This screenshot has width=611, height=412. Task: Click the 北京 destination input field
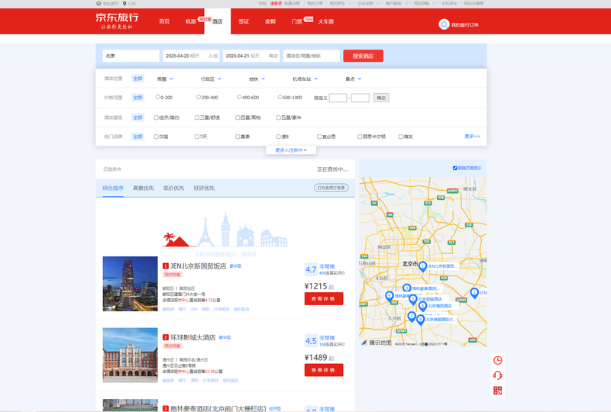point(131,56)
